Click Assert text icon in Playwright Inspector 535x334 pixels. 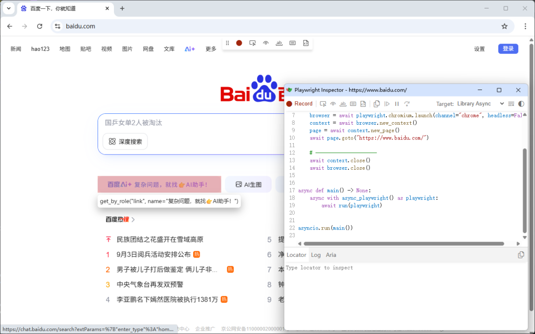click(x=343, y=103)
